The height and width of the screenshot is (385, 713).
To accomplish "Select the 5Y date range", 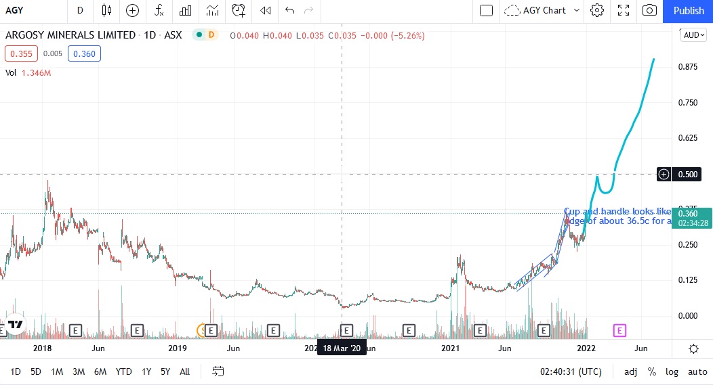I will click(x=165, y=372).
